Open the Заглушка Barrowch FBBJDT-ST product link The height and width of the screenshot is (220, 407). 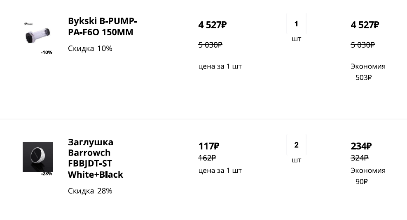tap(96, 158)
